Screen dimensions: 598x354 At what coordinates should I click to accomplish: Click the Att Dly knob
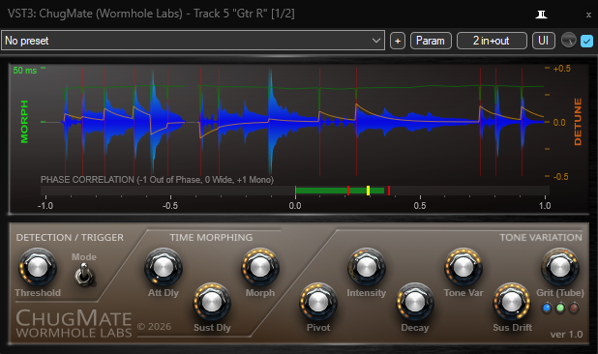pos(164,267)
